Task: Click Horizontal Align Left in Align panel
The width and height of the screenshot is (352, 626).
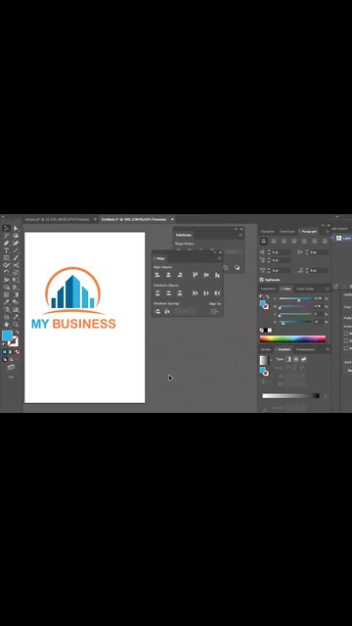Action: [157, 275]
